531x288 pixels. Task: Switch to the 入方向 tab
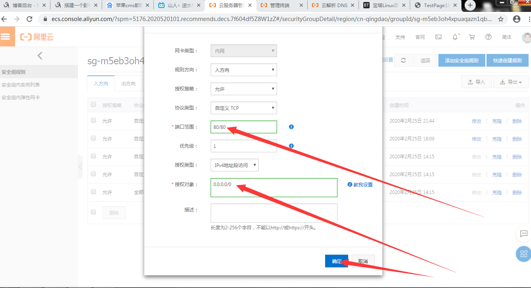point(101,83)
